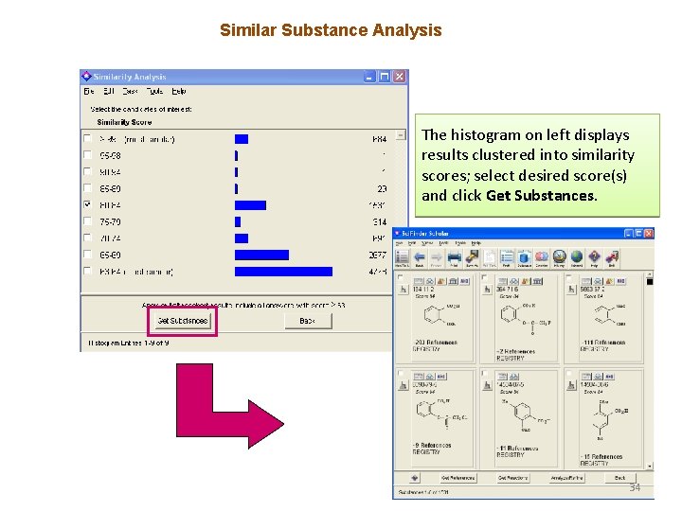Click scroll-down arrow in SciFinder substances pane
The height and width of the screenshot is (511, 682).
coord(650,467)
